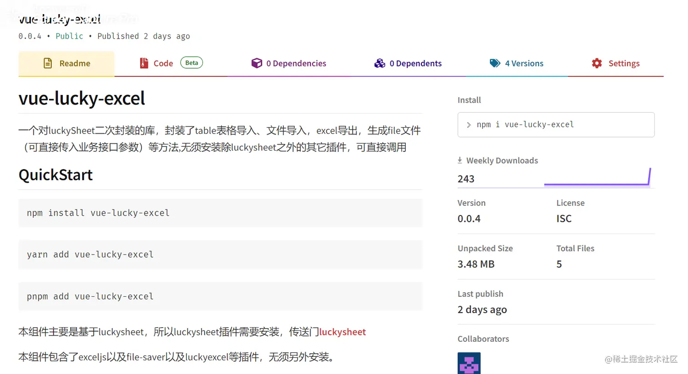This screenshot has width=688, height=374.
Task: Open the 4 Versions tab
Action: click(x=523, y=63)
